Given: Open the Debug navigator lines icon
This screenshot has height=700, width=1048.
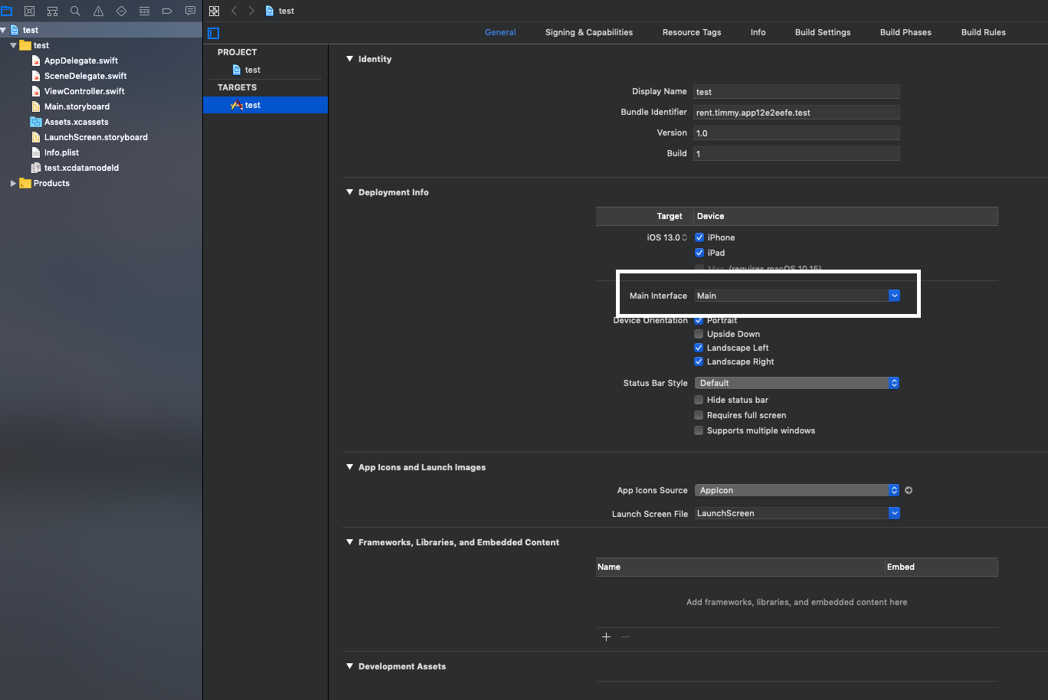Looking at the screenshot, I should (144, 11).
